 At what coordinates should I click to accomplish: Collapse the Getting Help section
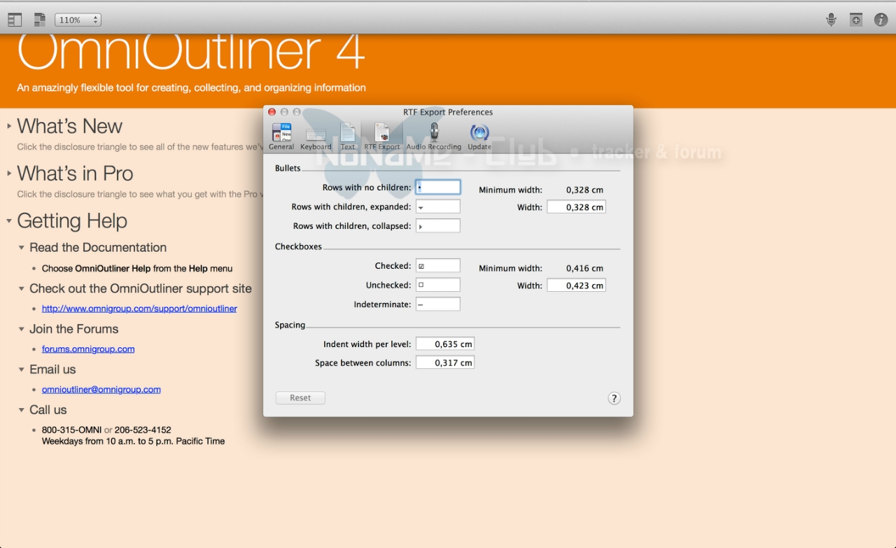[9, 221]
